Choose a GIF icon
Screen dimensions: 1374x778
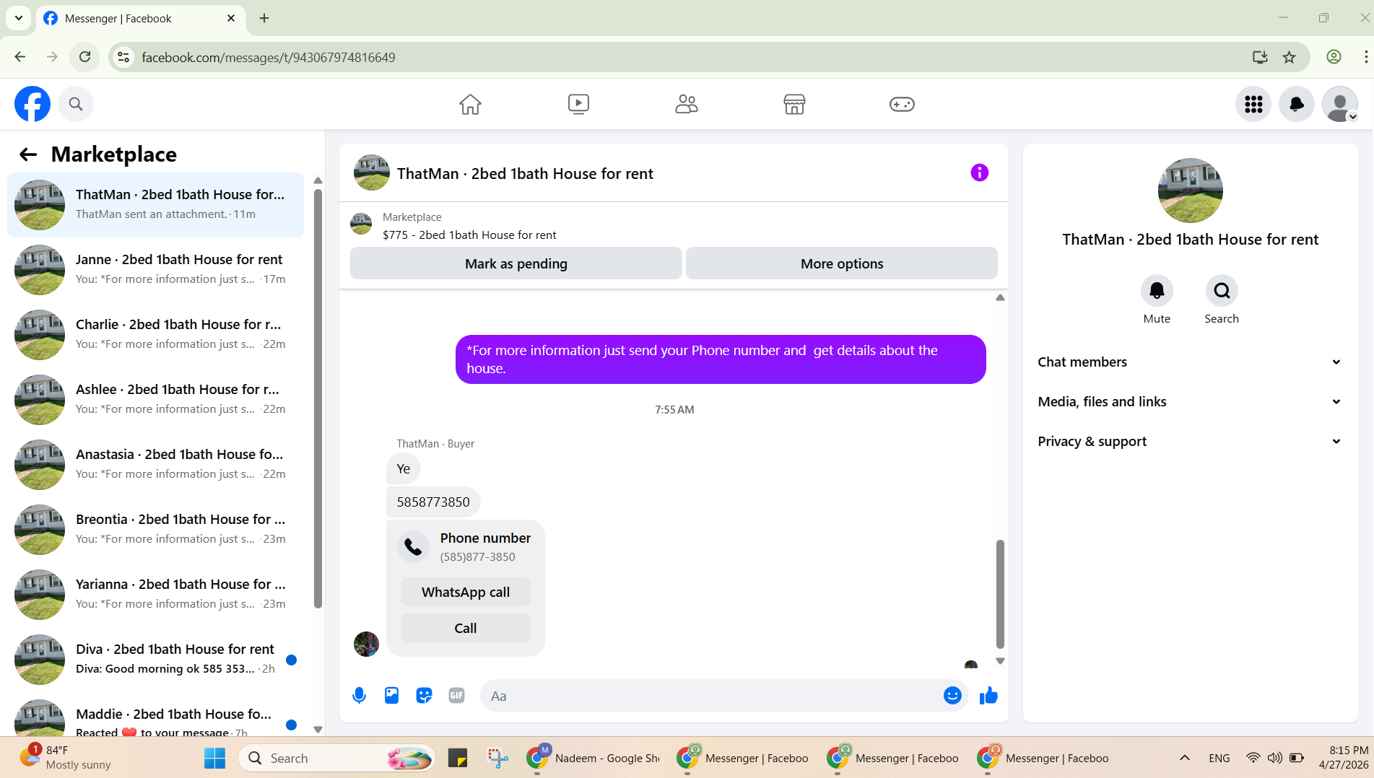click(x=456, y=696)
